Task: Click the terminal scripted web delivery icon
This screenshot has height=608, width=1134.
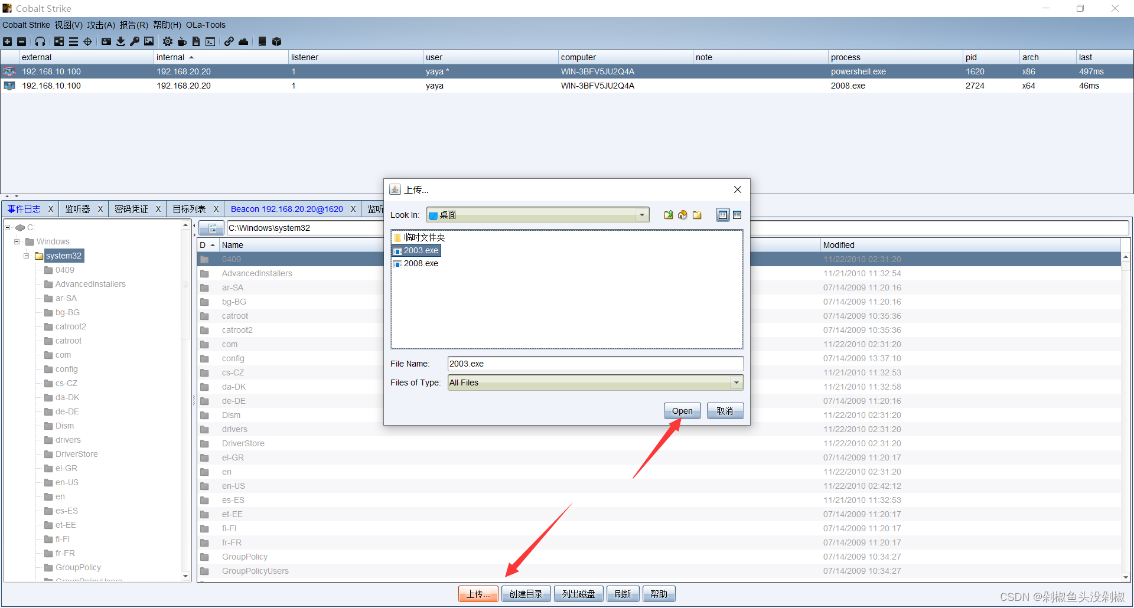Action: point(210,41)
